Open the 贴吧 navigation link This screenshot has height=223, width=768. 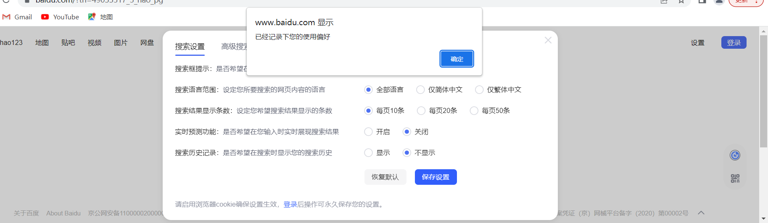(68, 43)
